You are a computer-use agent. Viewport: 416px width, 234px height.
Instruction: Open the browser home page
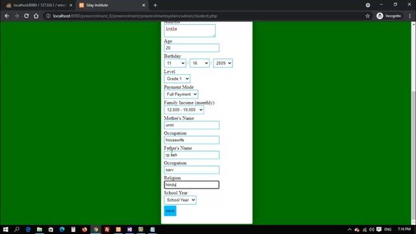click(x=36, y=16)
